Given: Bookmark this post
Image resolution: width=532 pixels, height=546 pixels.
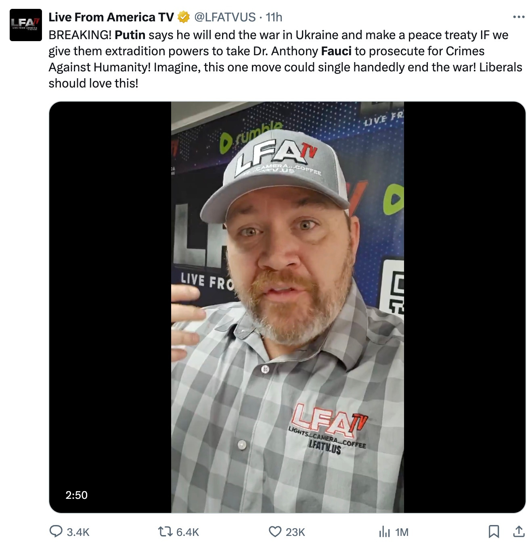Looking at the screenshot, I should (494, 531).
